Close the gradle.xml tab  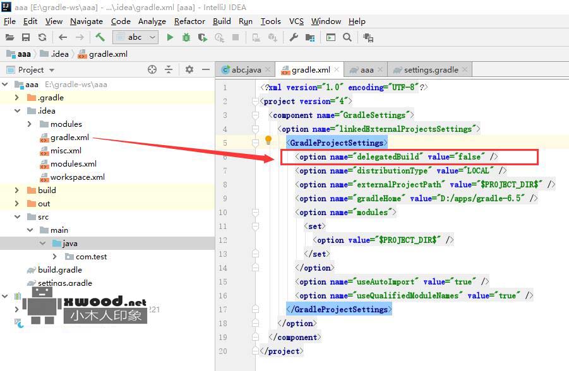coord(337,69)
